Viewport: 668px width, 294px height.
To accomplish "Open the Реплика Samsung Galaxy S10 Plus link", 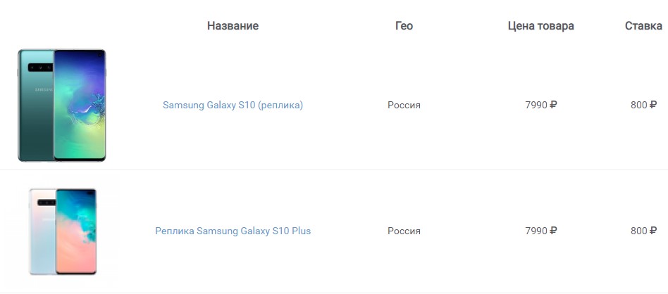I will click(233, 231).
